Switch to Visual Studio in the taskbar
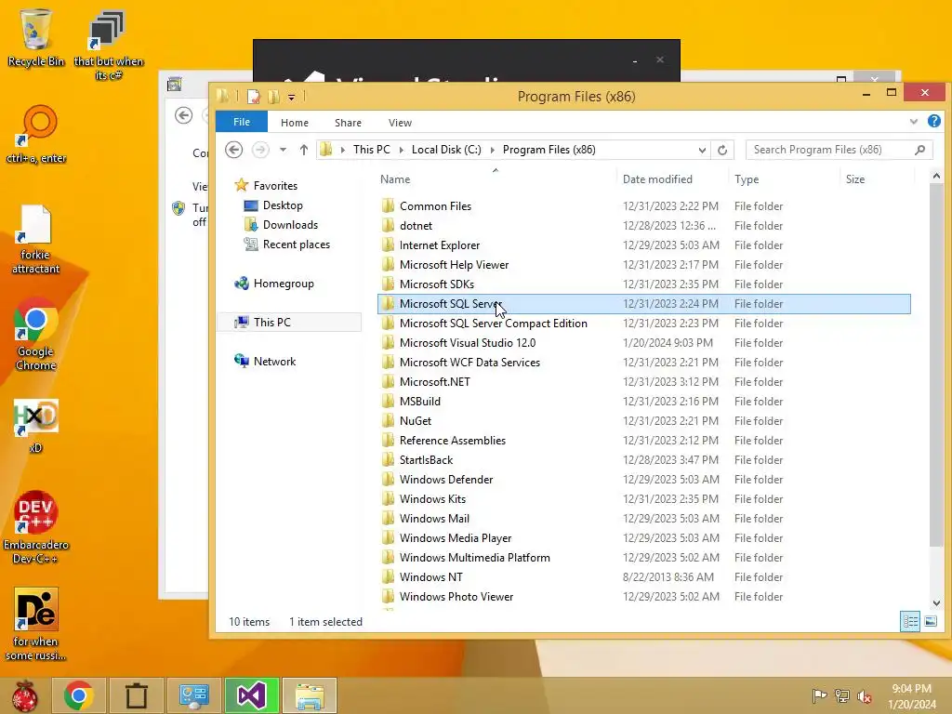Image resolution: width=952 pixels, height=714 pixels. click(251, 695)
